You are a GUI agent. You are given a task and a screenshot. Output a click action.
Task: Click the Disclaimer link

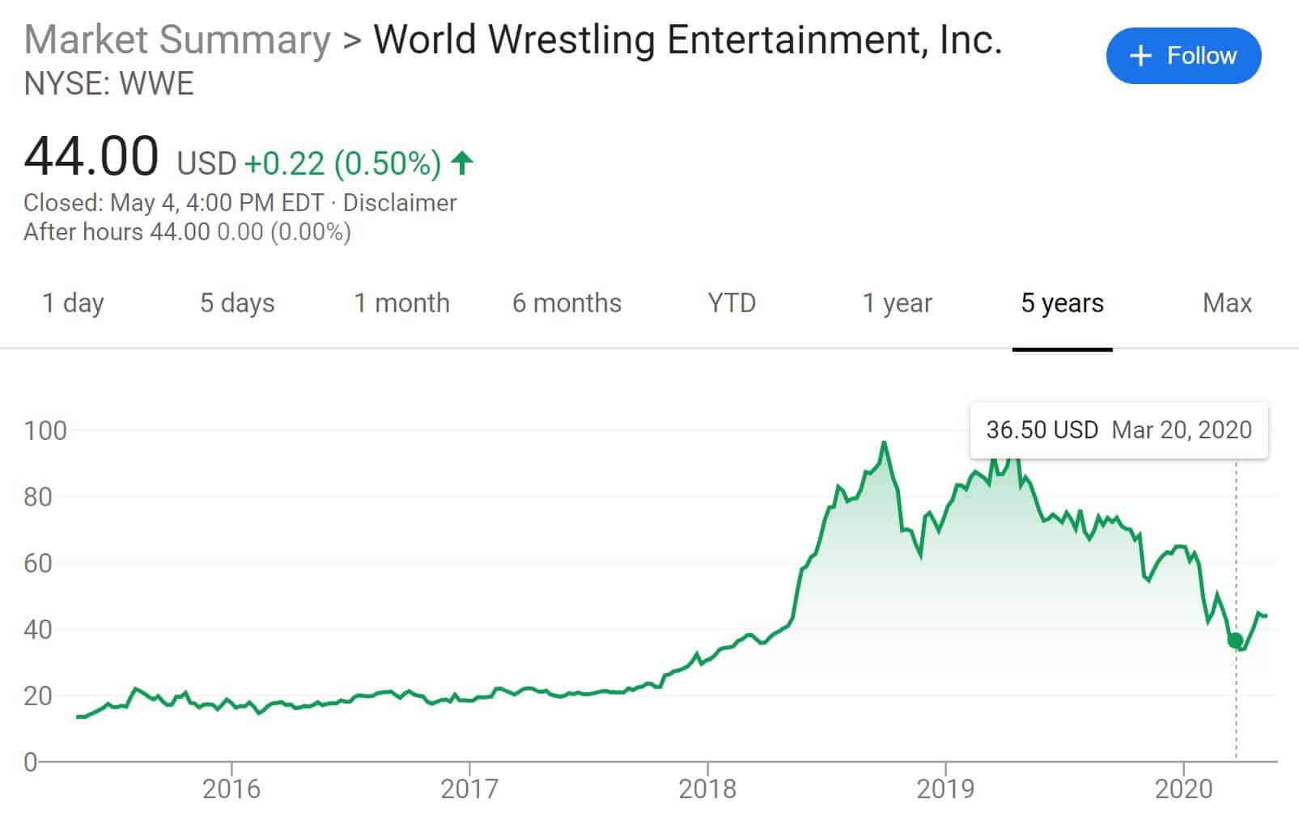399,203
